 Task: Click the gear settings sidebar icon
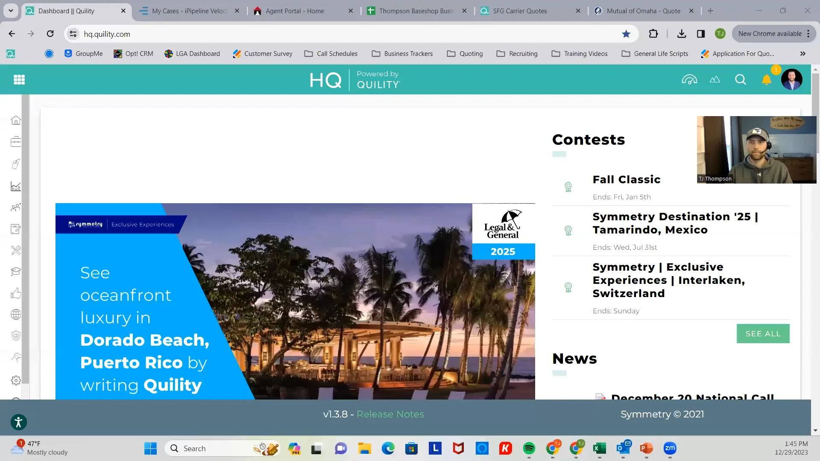pyautogui.click(x=16, y=380)
